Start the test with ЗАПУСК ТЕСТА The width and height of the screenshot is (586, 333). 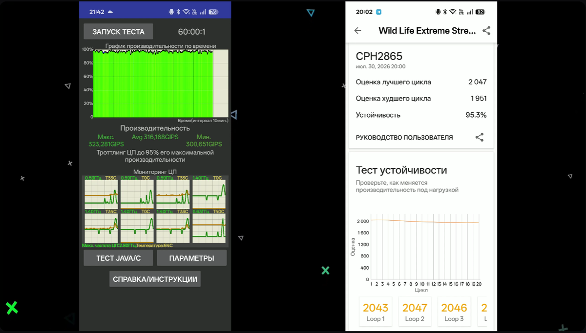coord(118,32)
